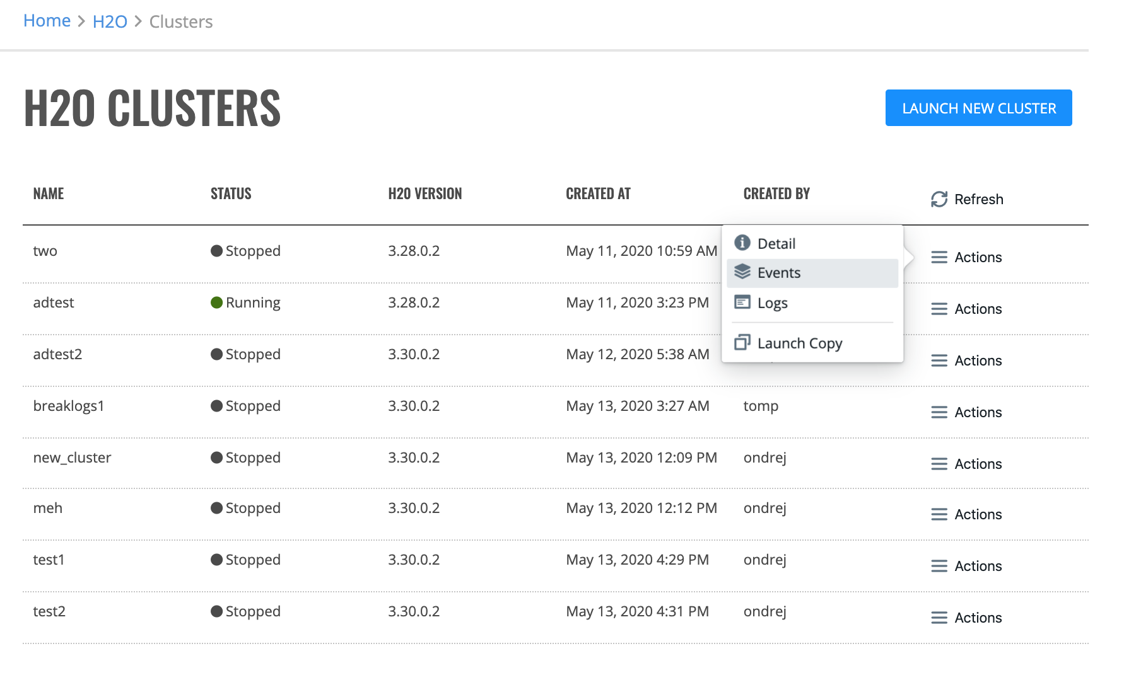This screenshot has width=1124, height=697.
Task: Choose Events in the actions menu
Action: [812, 273]
